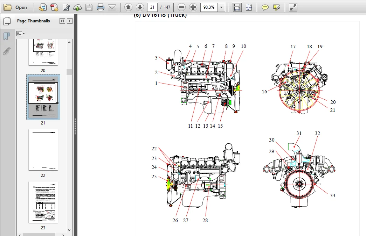Select page 23 thumbnail
The width and height of the screenshot is (366, 236).
point(43,202)
